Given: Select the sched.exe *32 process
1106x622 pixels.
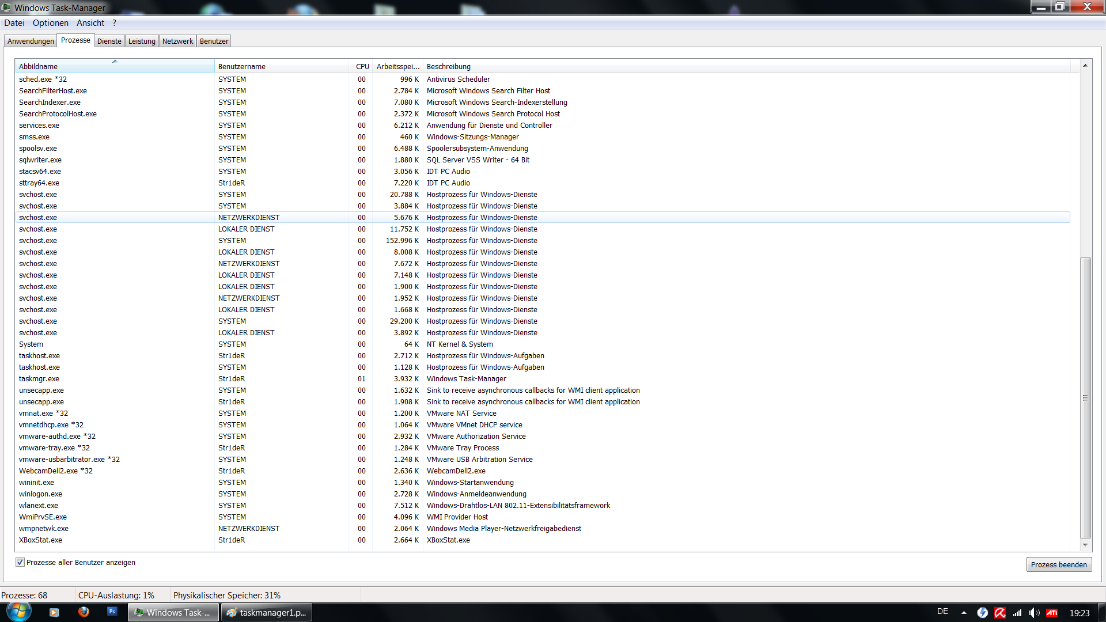Looking at the screenshot, I should (x=543, y=79).
